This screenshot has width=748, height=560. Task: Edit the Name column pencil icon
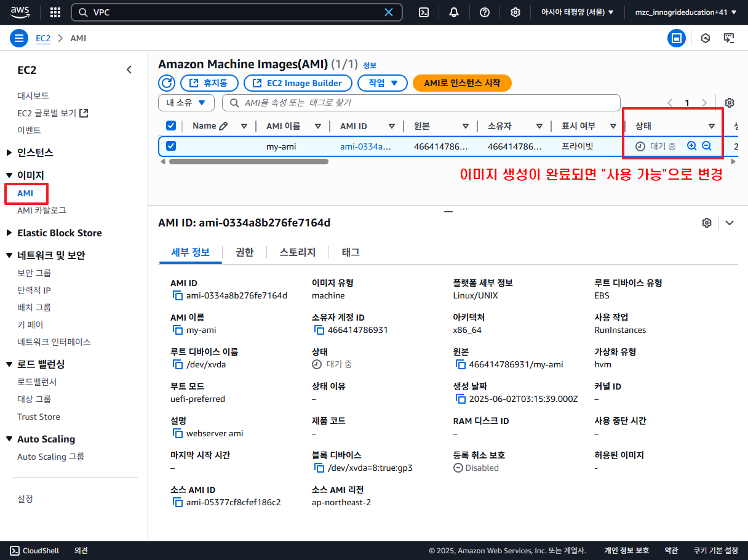click(x=223, y=126)
